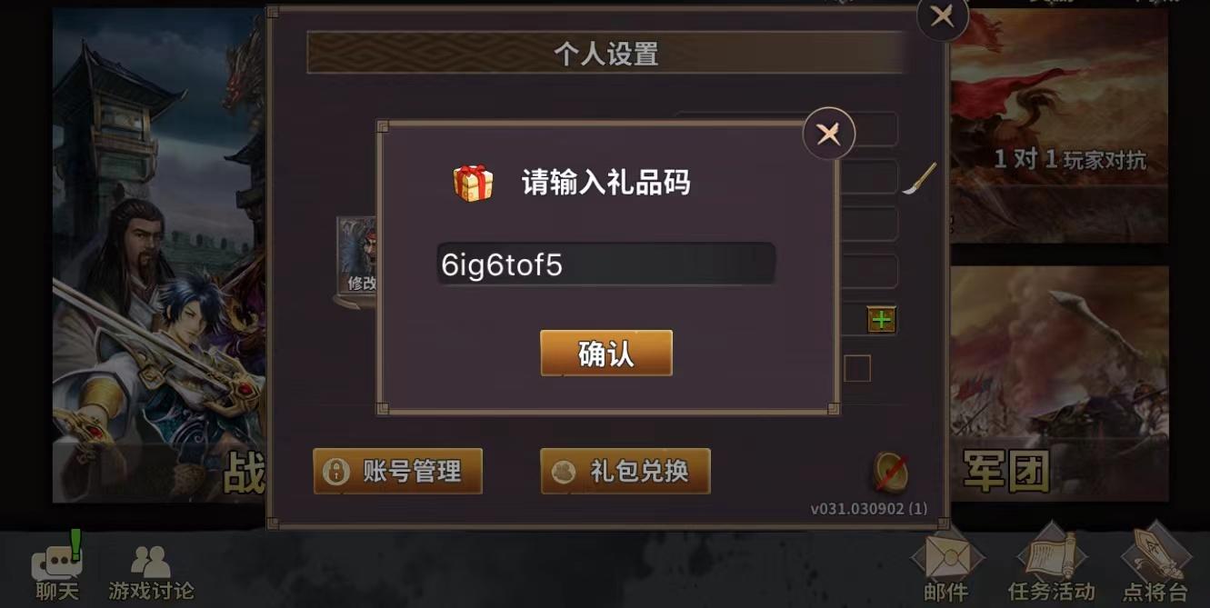Click the 礼包兑换 button
The height and width of the screenshot is (608, 1210).
[625, 471]
